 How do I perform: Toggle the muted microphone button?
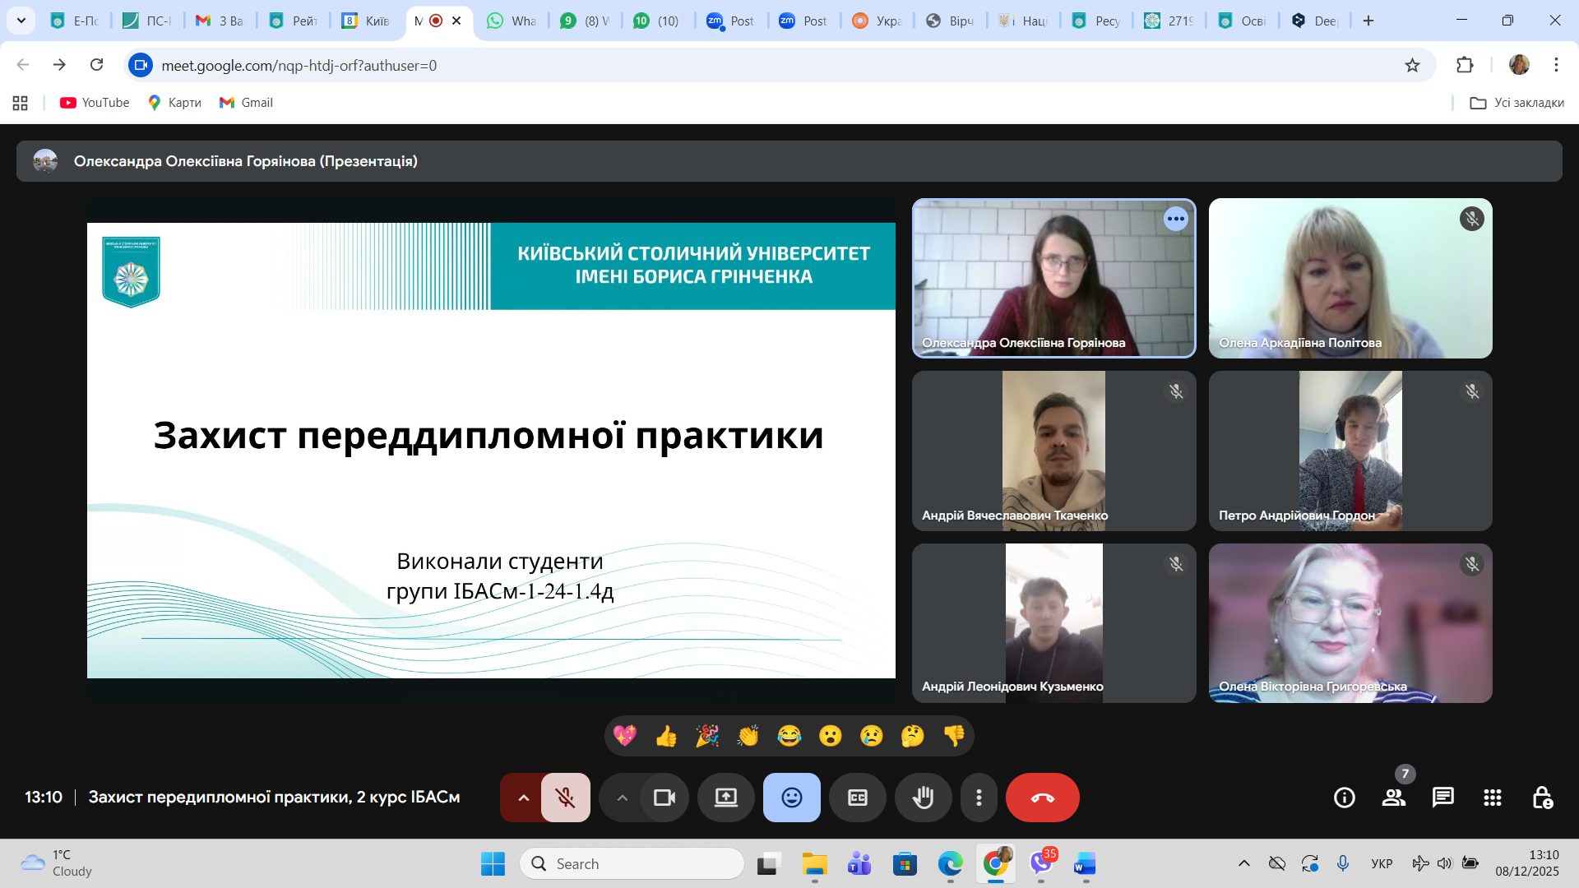[x=565, y=798]
